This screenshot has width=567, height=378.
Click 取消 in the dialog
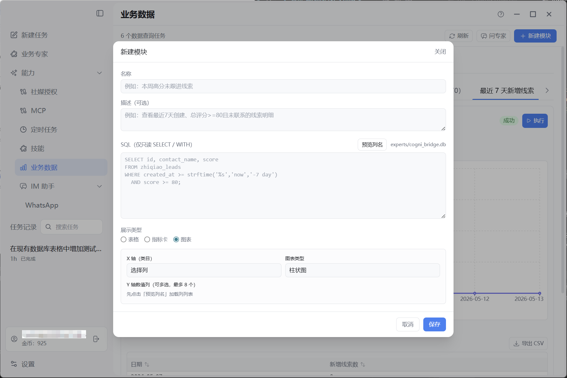coord(408,324)
